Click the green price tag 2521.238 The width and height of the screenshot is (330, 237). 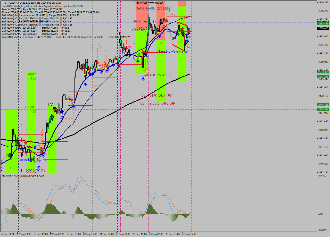(x=323, y=77)
